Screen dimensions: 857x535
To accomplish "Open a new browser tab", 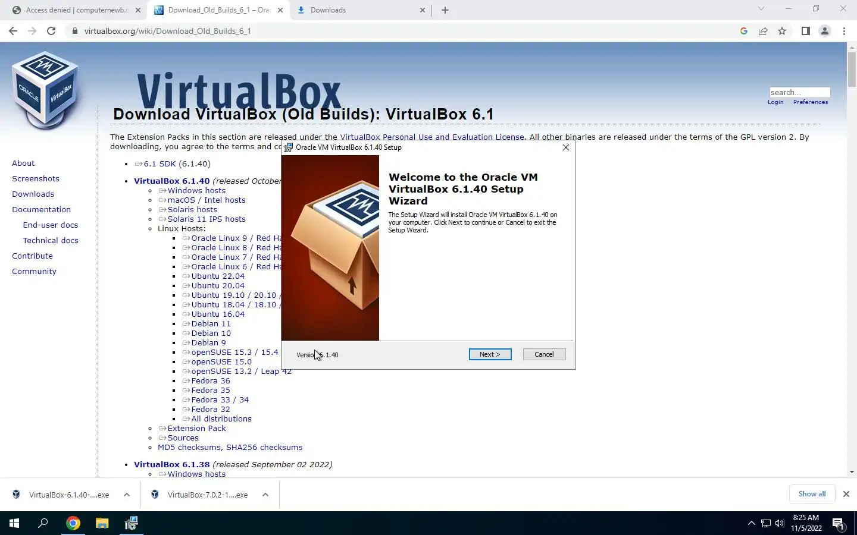I will 445,10.
